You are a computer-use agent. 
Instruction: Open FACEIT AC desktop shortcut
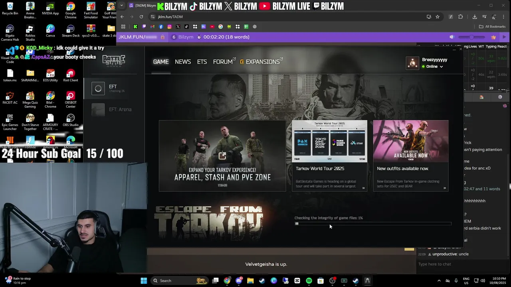pos(10,98)
